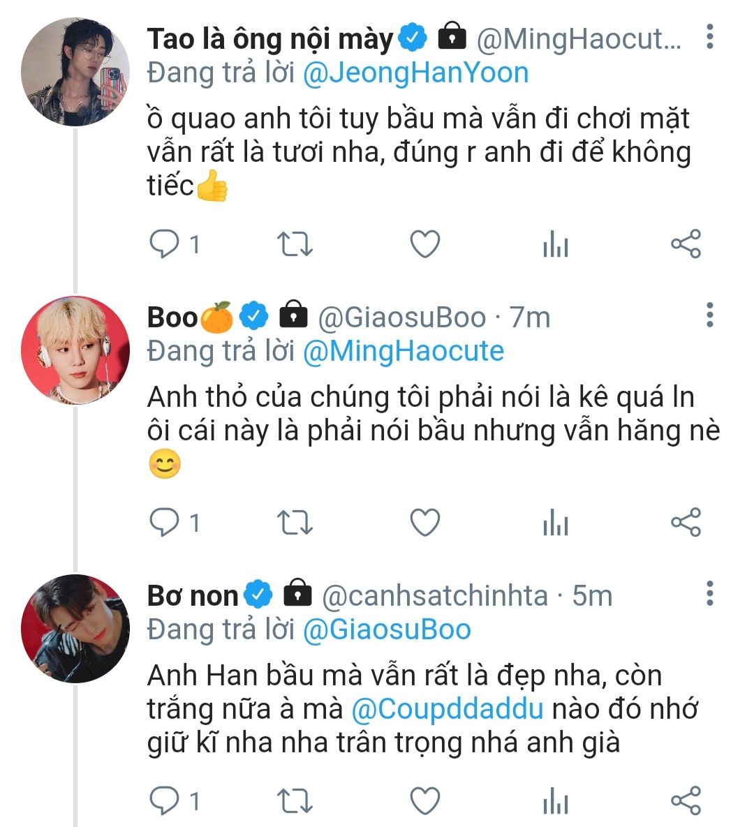This screenshot has width=754, height=827.
Task: Open the @JeongHanYoon mention link
Action: pyautogui.click(x=415, y=73)
